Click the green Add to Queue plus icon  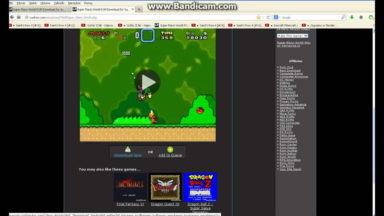tap(170, 149)
